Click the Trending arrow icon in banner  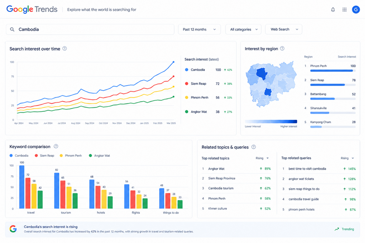[337, 229]
